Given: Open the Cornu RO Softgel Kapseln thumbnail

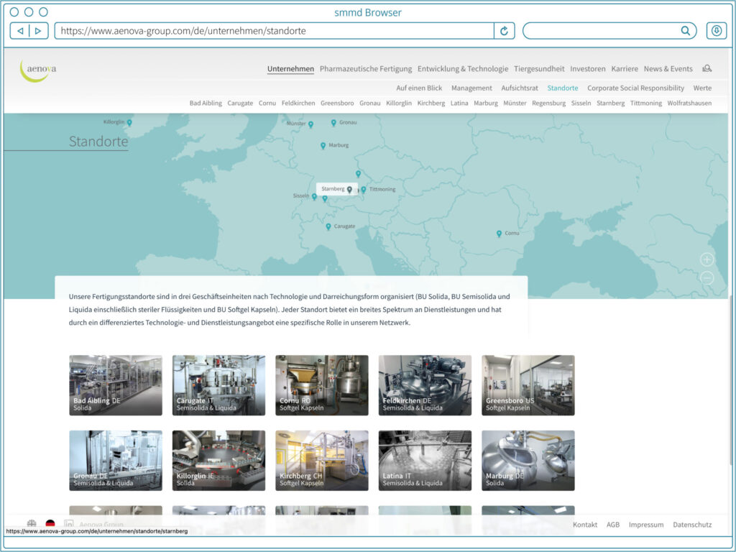Looking at the screenshot, I should pyautogui.click(x=322, y=385).
